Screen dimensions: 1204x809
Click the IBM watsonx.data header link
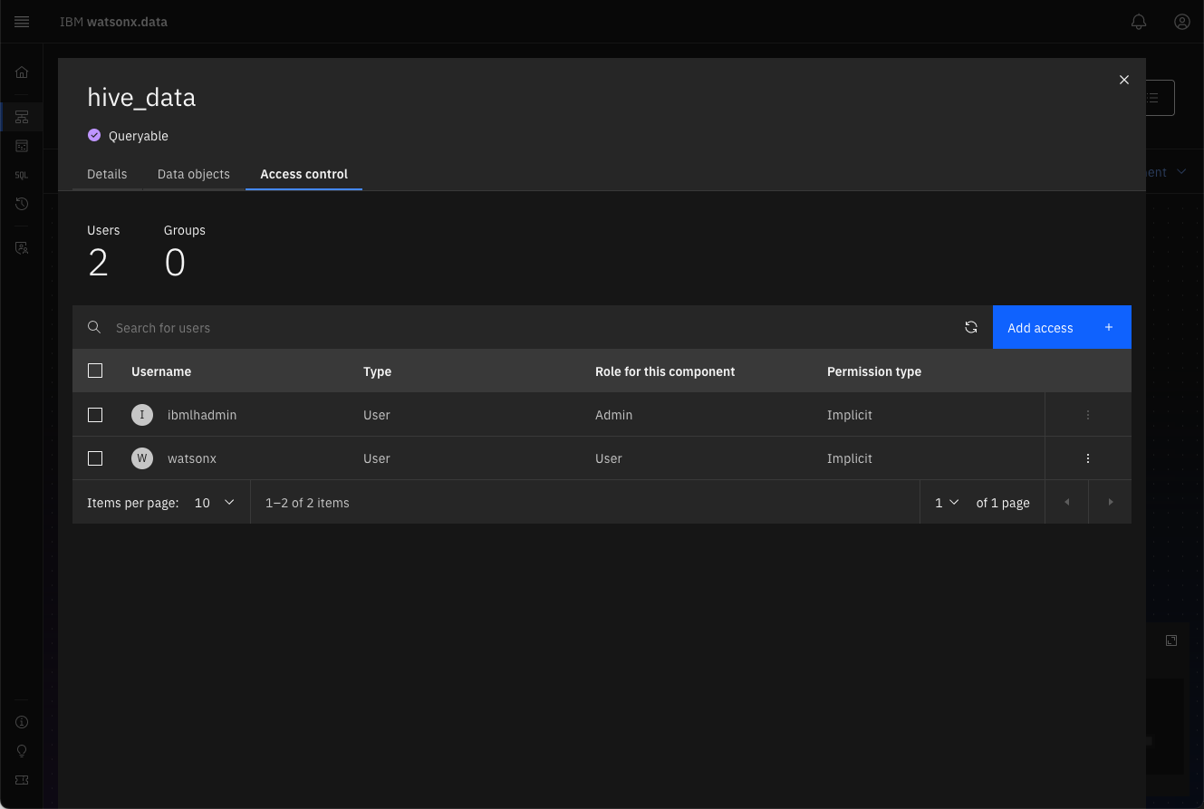(113, 22)
